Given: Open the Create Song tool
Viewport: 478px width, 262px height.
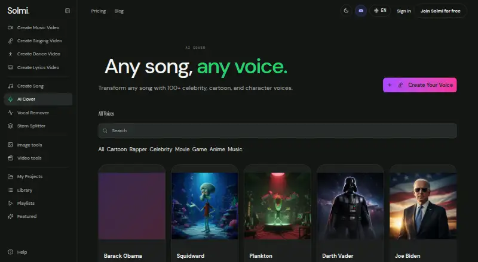Looking at the screenshot, I should click(x=38, y=86).
